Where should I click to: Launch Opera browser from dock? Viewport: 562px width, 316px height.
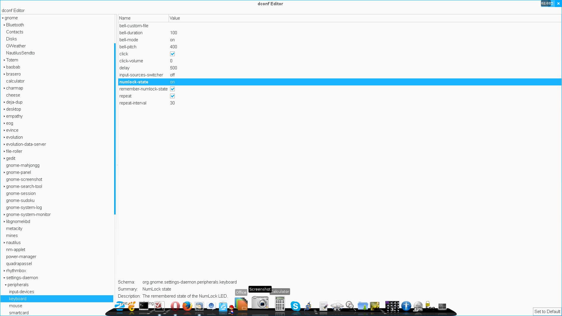click(175, 306)
